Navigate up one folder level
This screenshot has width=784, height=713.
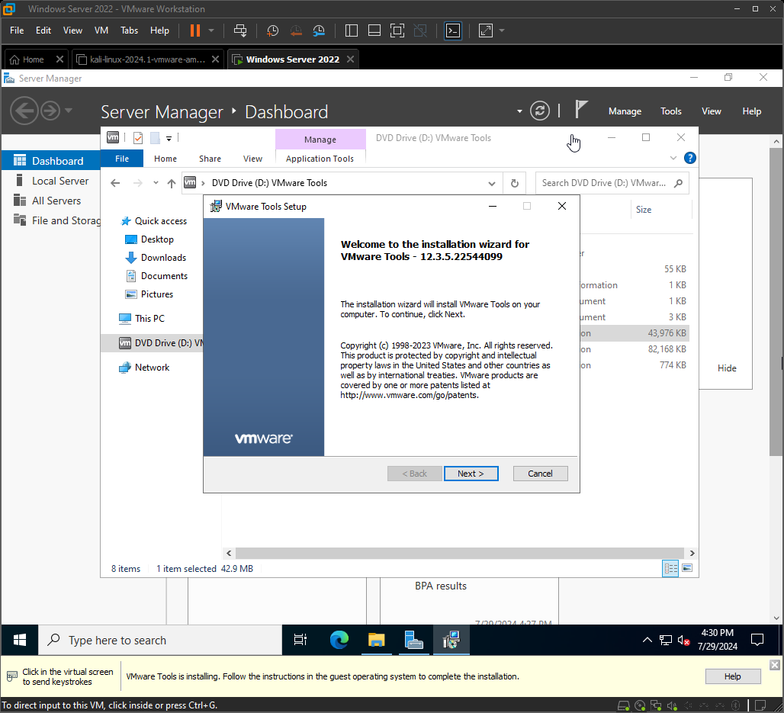click(x=172, y=184)
